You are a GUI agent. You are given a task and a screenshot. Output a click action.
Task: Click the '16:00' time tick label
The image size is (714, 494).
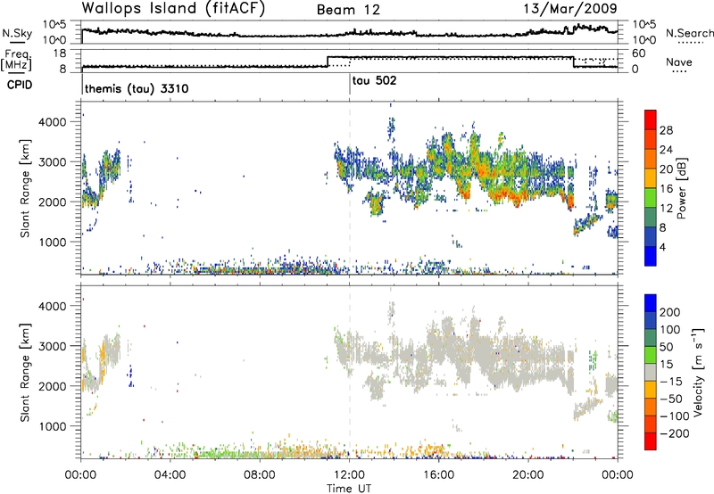(438, 475)
